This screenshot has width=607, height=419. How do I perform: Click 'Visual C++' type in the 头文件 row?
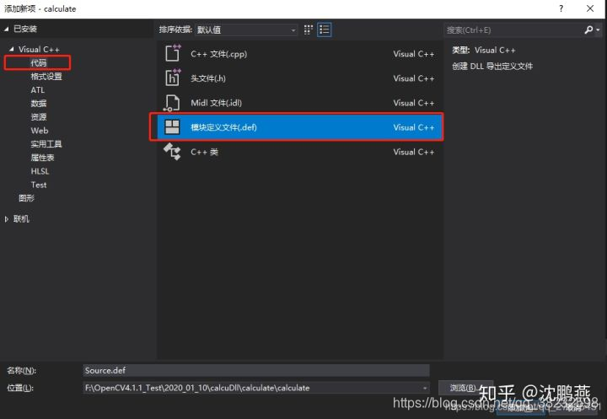413,78
